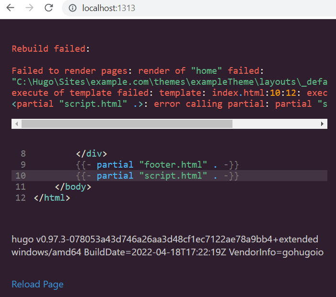The width and height of the screenshot is (336, 297).
Task: Click the browser forward arrow
Action: [29, 8]
